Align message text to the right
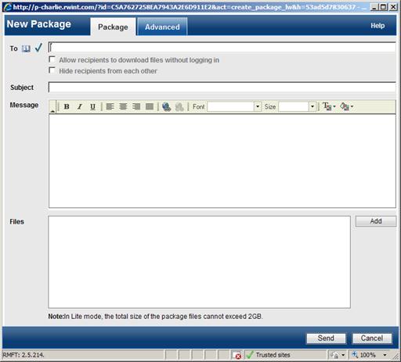This screenshot has width=401, height=362. tap(136, 106)
